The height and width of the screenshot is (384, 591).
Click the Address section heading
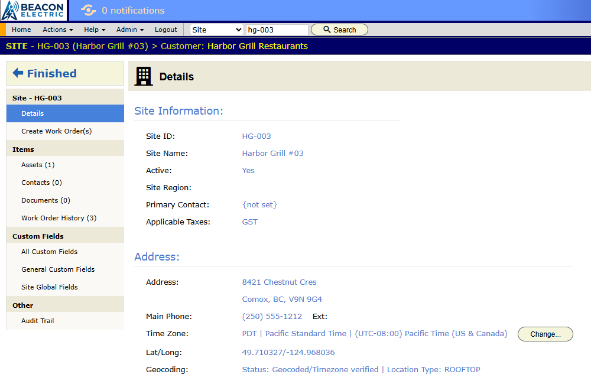point(157,256)
